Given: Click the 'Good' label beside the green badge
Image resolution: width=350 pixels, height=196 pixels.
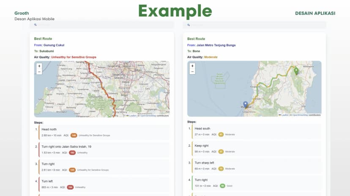Looking at the screenshot, I should coord(230,186).
